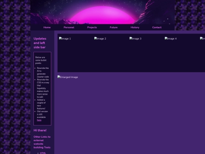Image resolution: width=205 pixels, height=154 pixels.
Task: Select the Image 3 thumbnail
Action: 135,38
